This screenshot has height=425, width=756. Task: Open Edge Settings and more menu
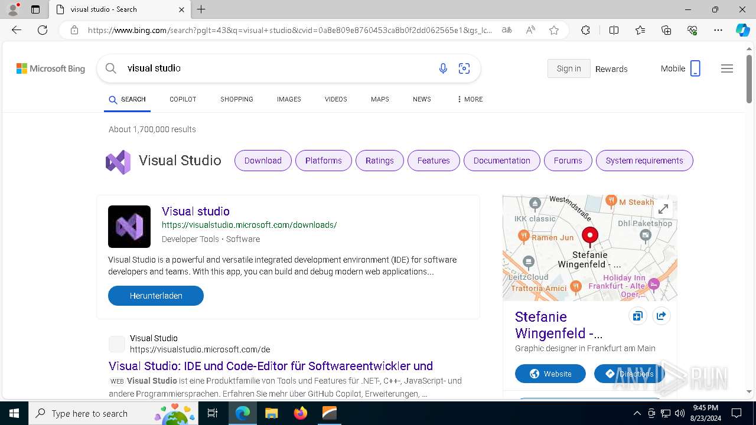tap(718, 30)
